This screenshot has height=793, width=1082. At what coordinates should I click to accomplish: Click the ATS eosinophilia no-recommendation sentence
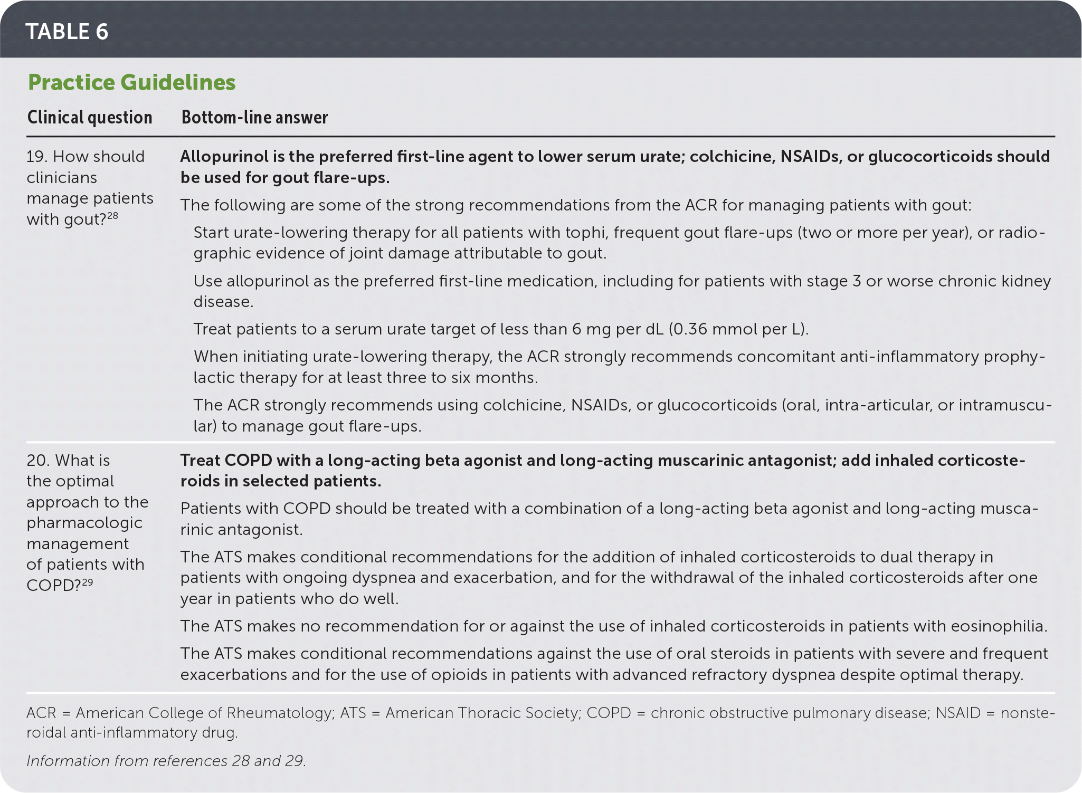tap(613, 626)
